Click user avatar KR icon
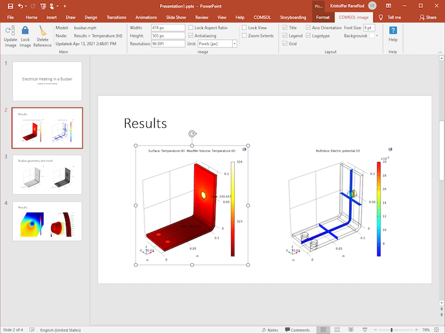The width and height of the screenshot is (445, 334). [372, 6]
